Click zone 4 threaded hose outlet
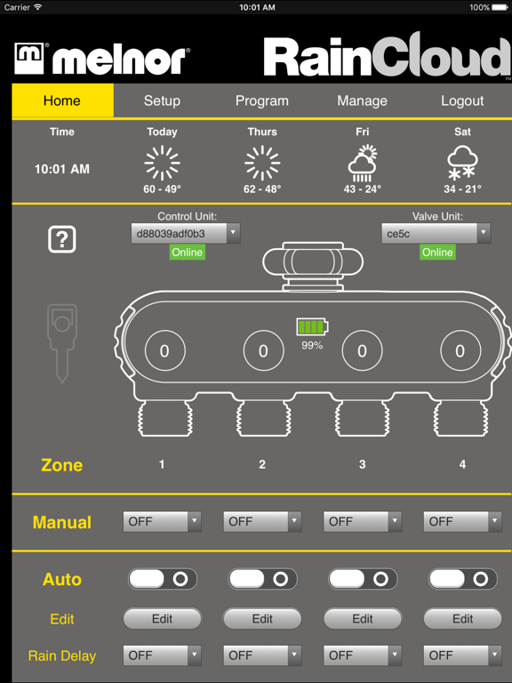Viewport: 512px width, 683px height. pyautogui.click(x=460, y=418)
